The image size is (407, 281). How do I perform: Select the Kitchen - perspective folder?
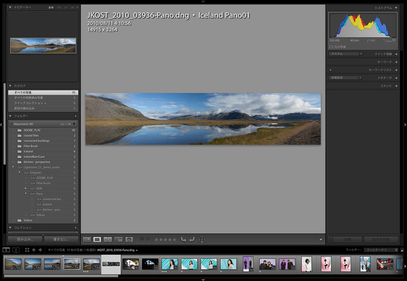[43, 162]
